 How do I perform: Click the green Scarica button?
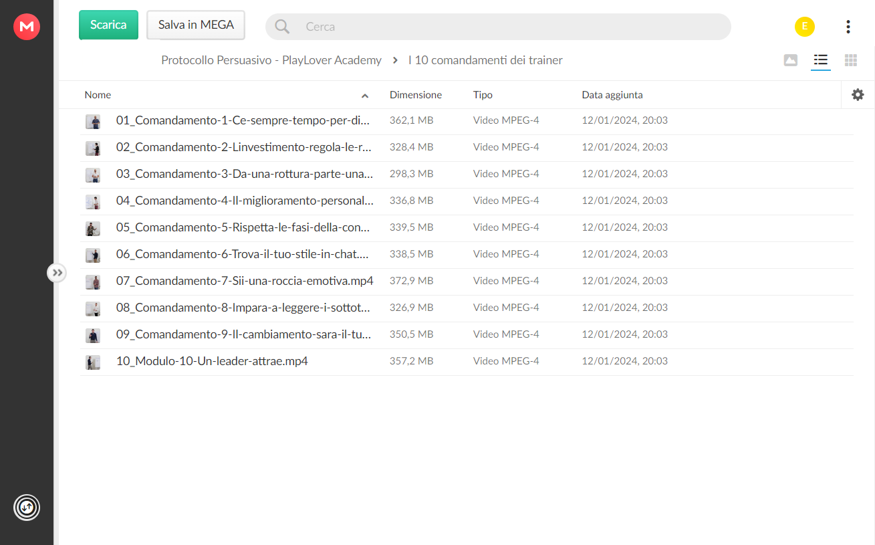[108, 25]
